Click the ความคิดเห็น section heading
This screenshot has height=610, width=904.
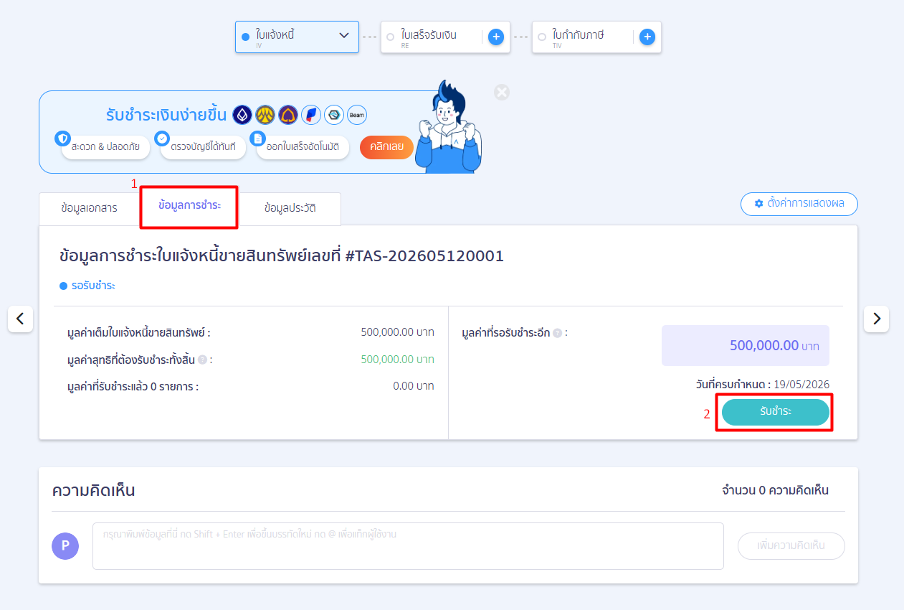point(93,491)
